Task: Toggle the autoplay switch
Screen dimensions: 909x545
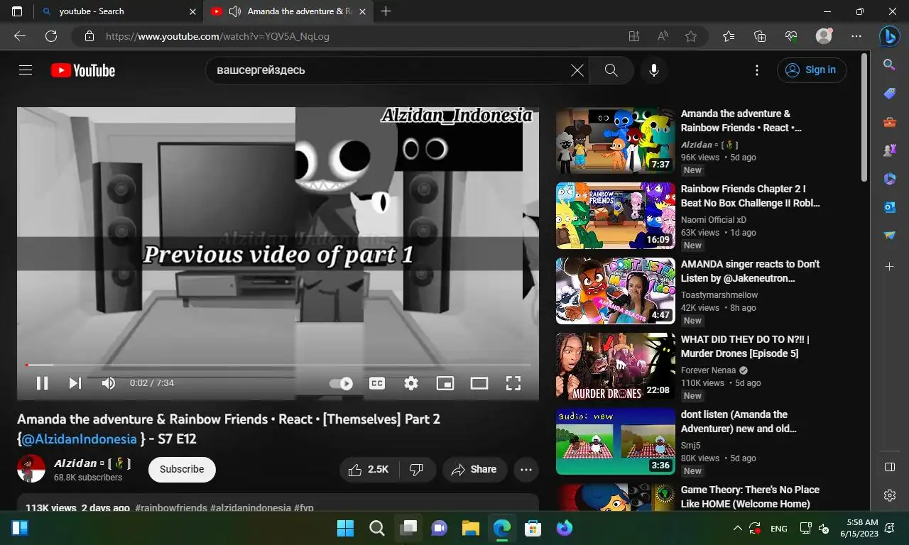Action: coord(342,383)
